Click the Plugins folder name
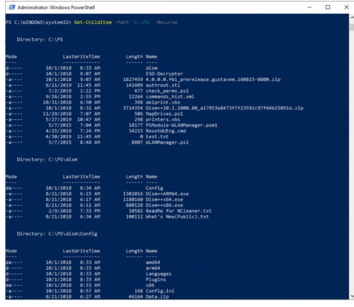This screenshot has width=354, height=307. (x=156, y=279)
